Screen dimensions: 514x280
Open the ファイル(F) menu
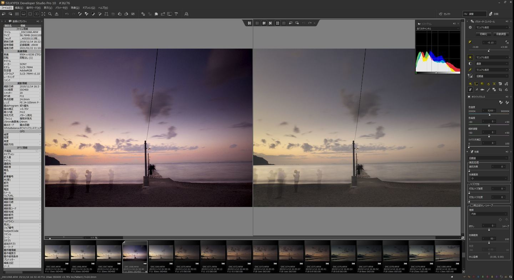tap(6, 7)
